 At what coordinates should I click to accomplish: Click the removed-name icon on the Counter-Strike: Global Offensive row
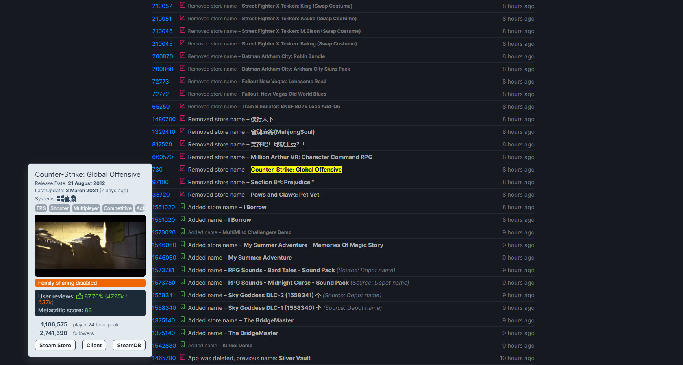pyautogui.click(x=183, y=169)
